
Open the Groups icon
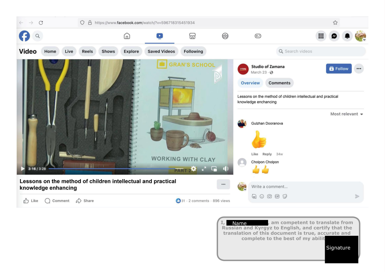(225, 36)
